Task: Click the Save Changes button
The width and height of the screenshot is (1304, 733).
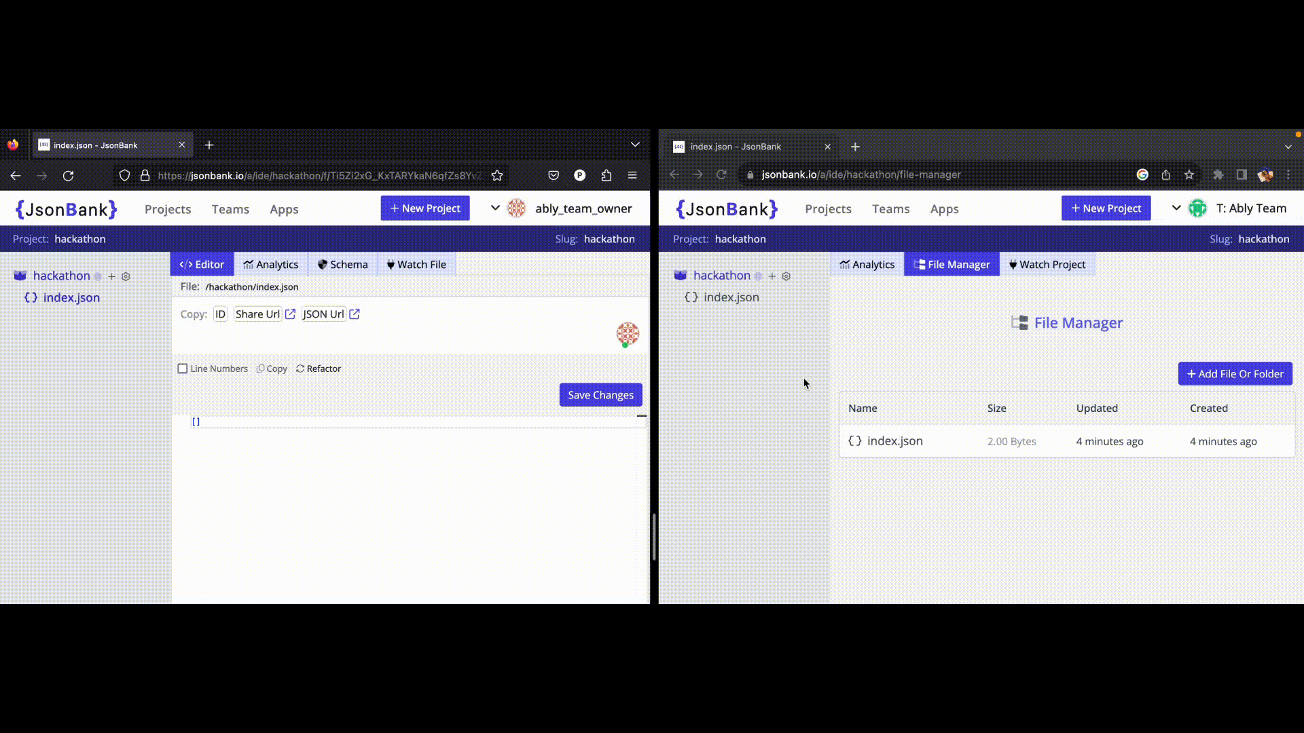Action: click(x=600, y=395)
